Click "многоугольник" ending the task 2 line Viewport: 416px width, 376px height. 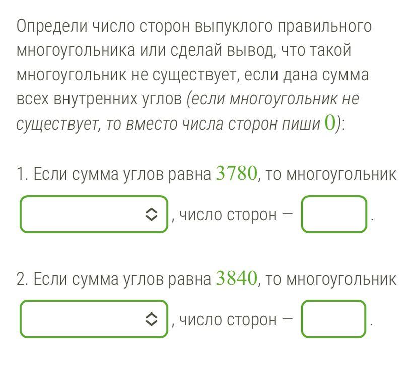point(341,279)
